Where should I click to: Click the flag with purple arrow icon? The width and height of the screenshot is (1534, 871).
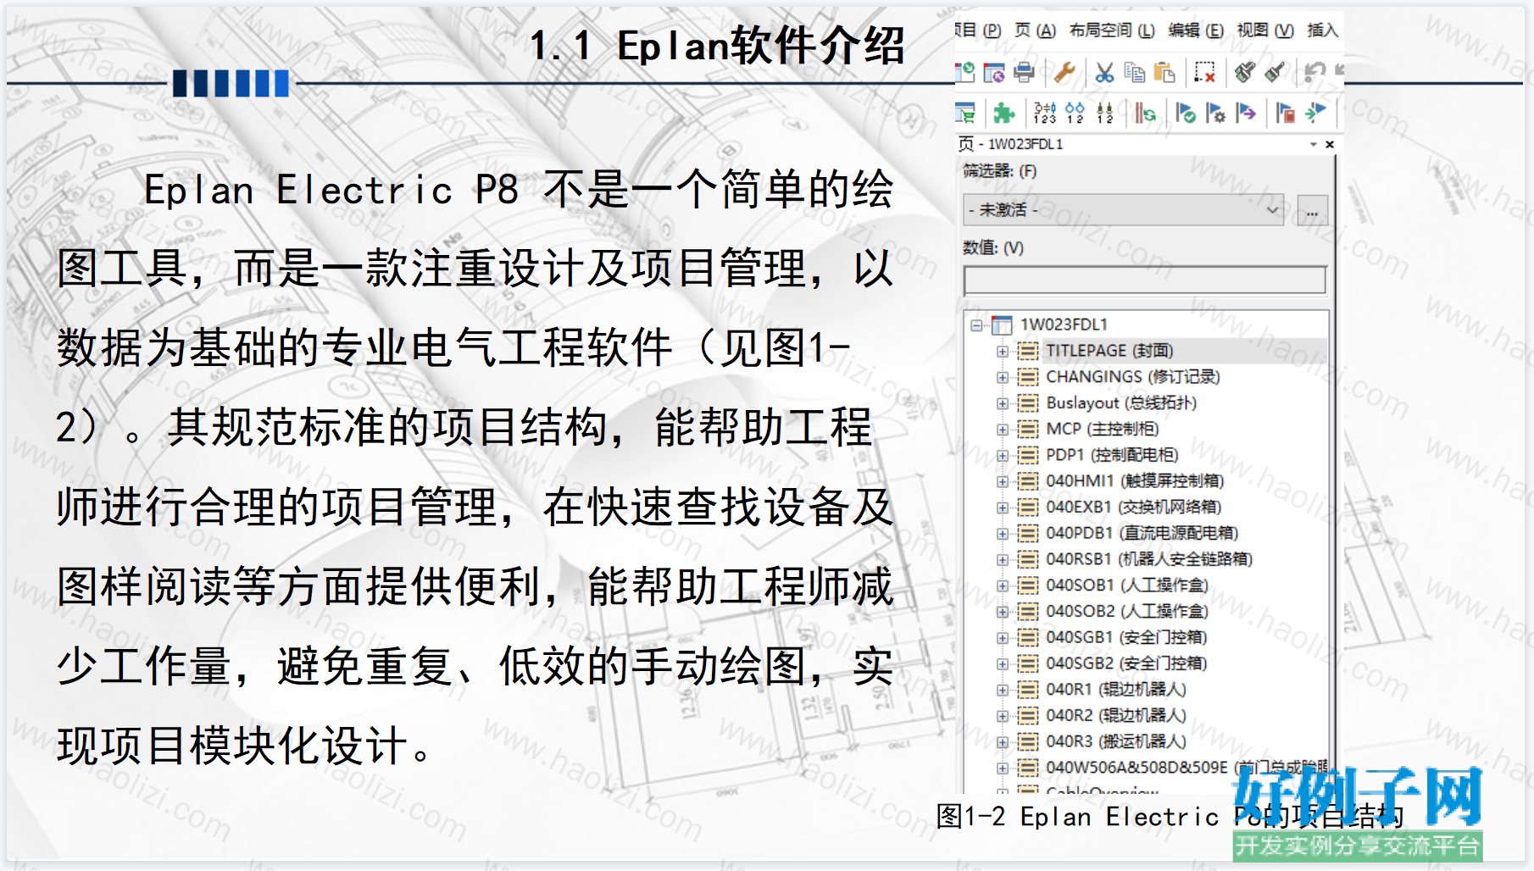pos(1245,113)
